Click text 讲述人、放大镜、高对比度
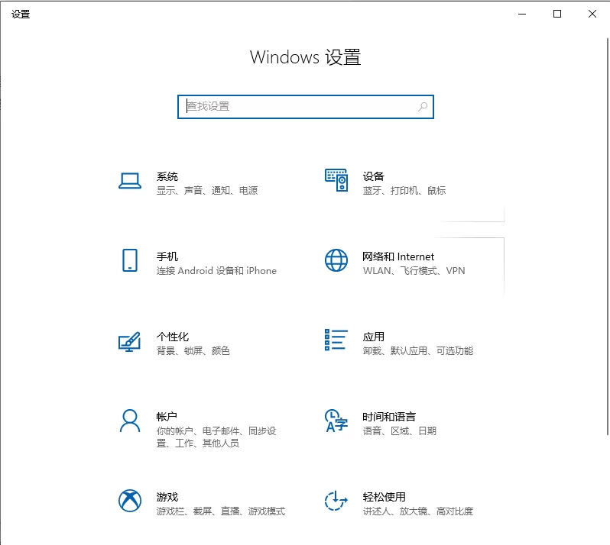Screen dimensions: 610x545 [418, 511]
